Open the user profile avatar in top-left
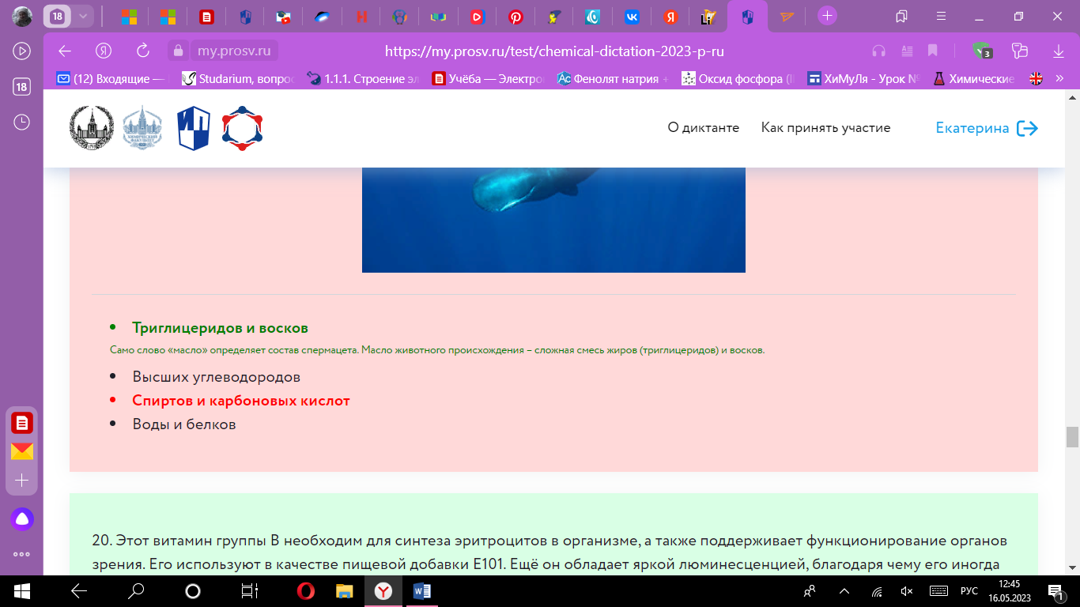This screenshot has width=1080, height=607. coord(22,16)
